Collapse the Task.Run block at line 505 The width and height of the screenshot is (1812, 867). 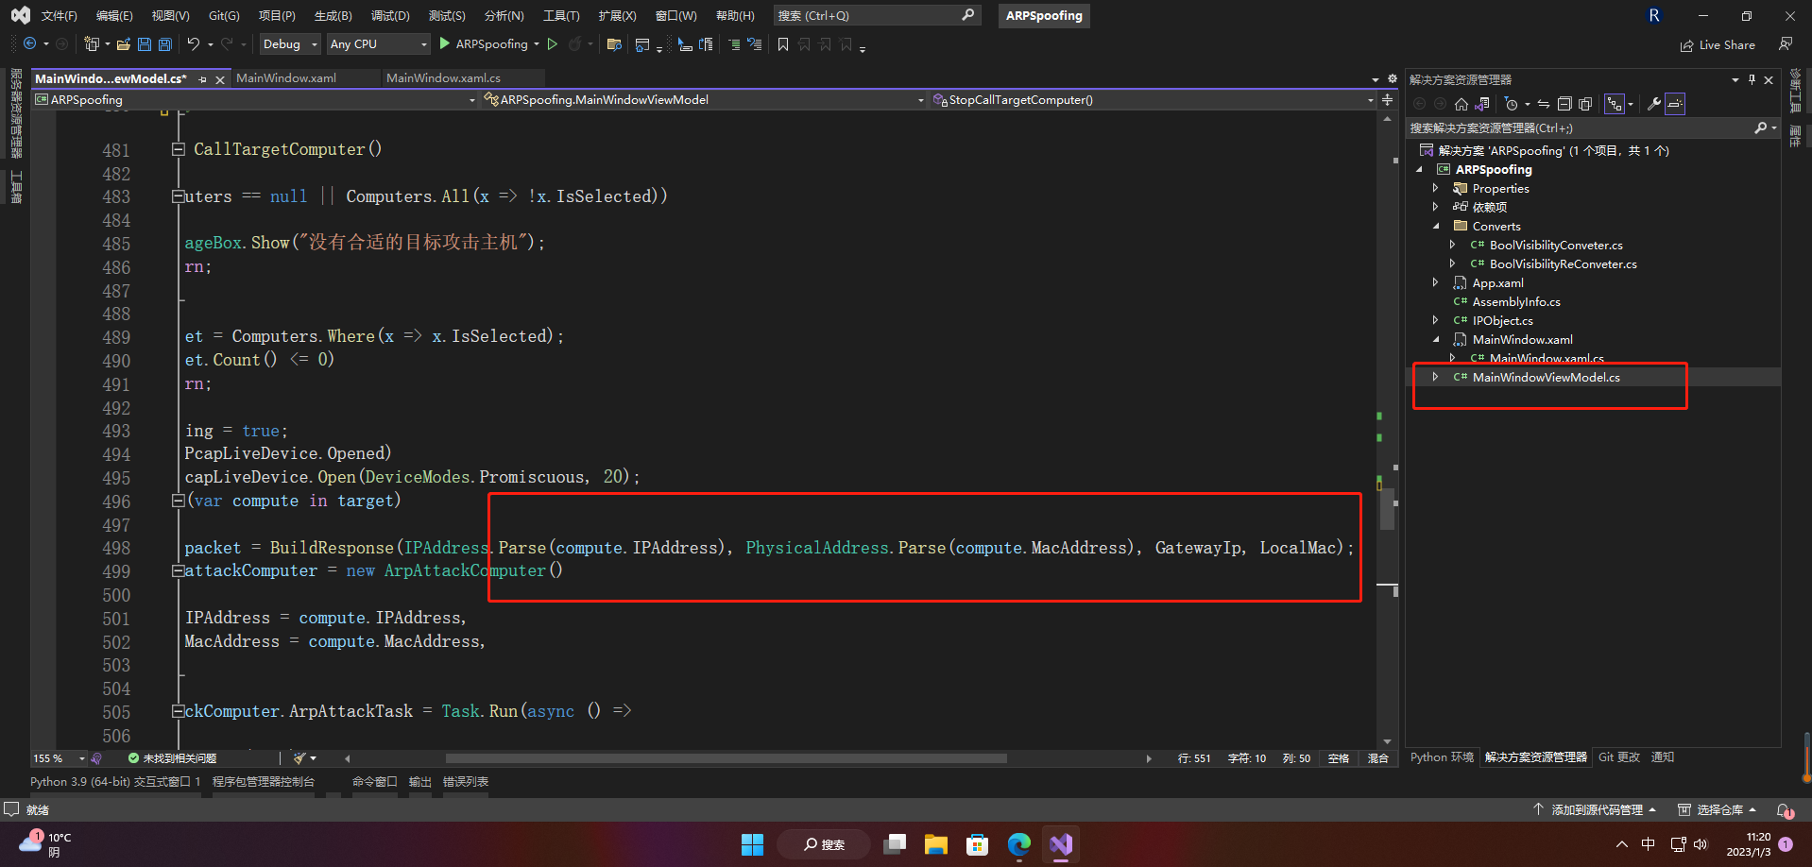pyautogui.click(x=178, y=711)
